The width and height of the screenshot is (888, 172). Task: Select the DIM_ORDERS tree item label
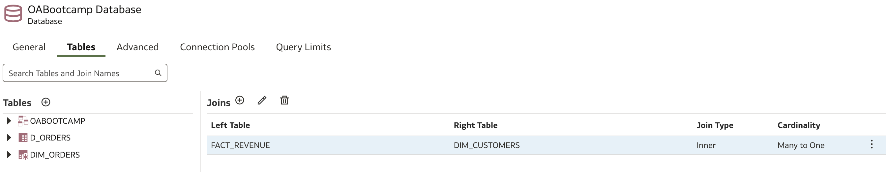(55, 155)
